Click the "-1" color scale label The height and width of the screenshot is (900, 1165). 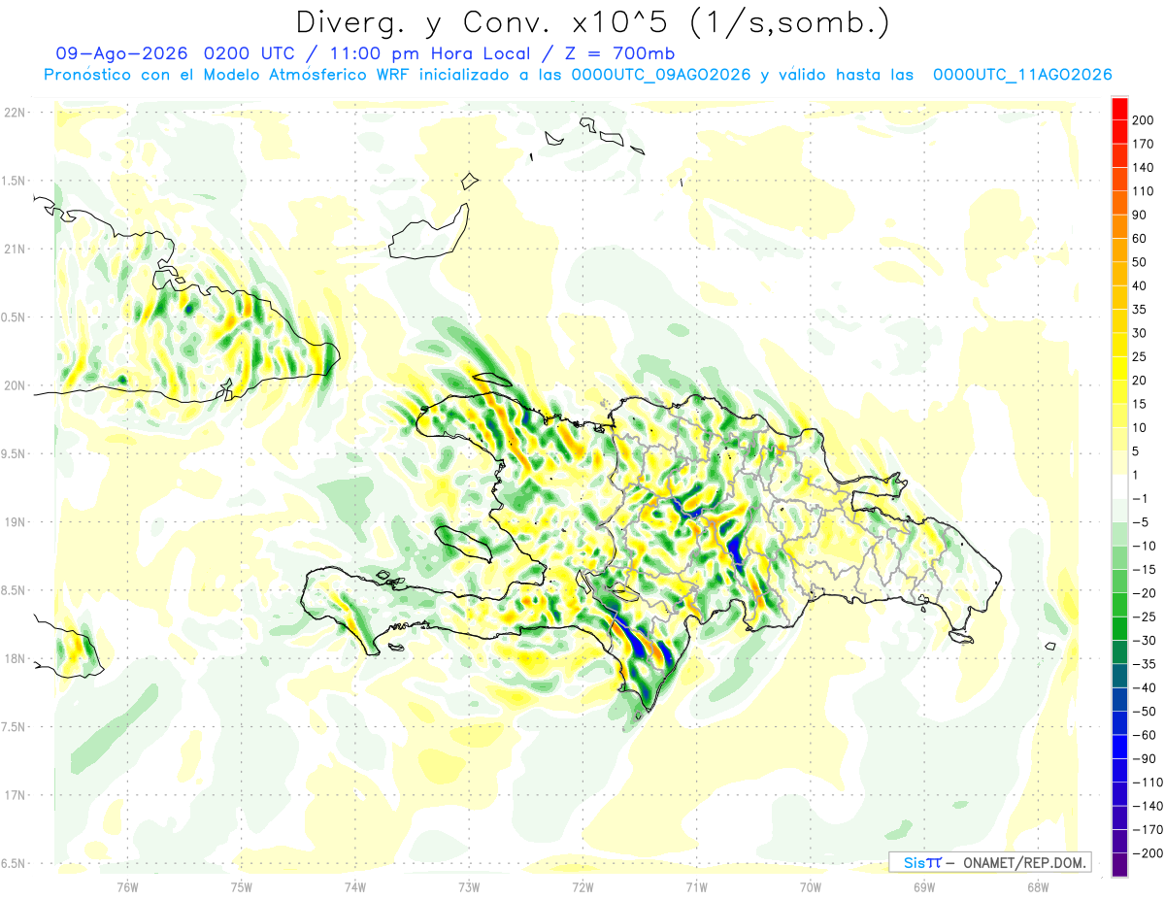[x=1140, y=499]
